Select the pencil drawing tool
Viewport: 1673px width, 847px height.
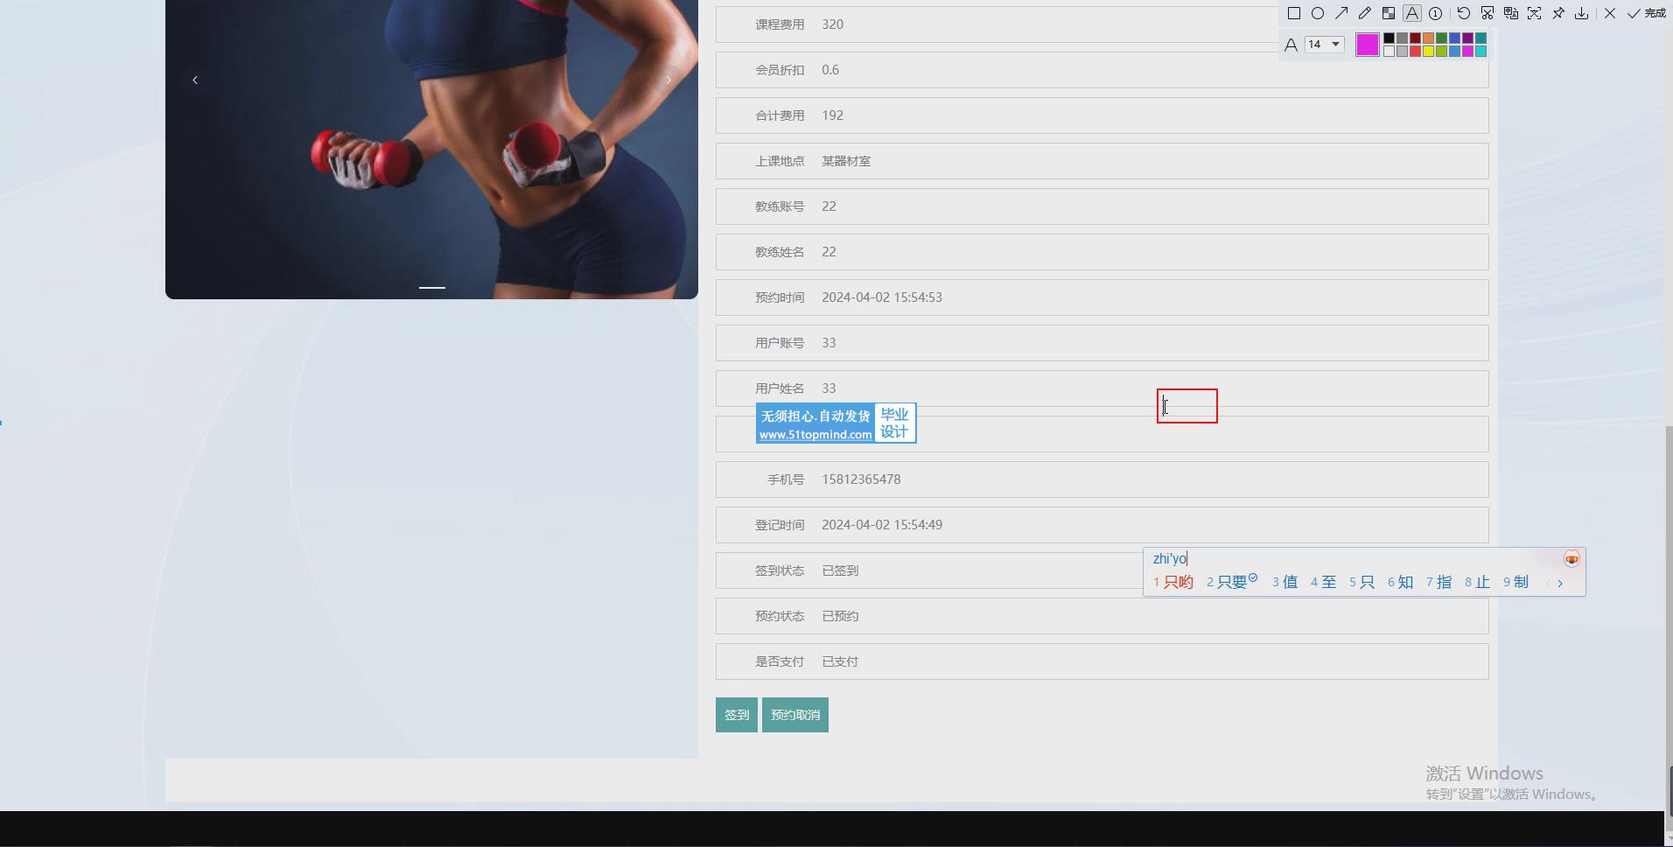tap(1365, 13)
